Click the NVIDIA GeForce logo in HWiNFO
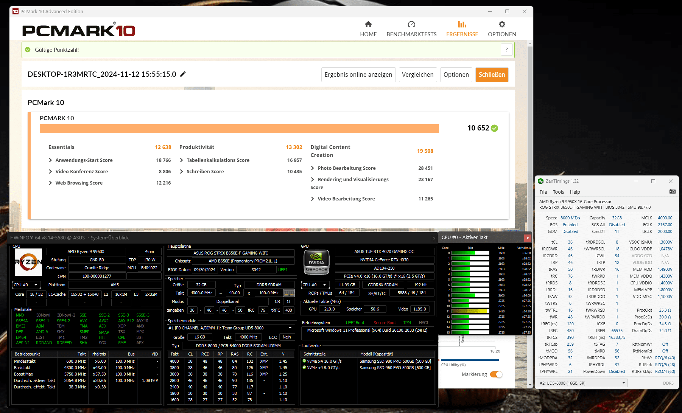The width and height of the screenshot is (682, 413). coord(316,262)
